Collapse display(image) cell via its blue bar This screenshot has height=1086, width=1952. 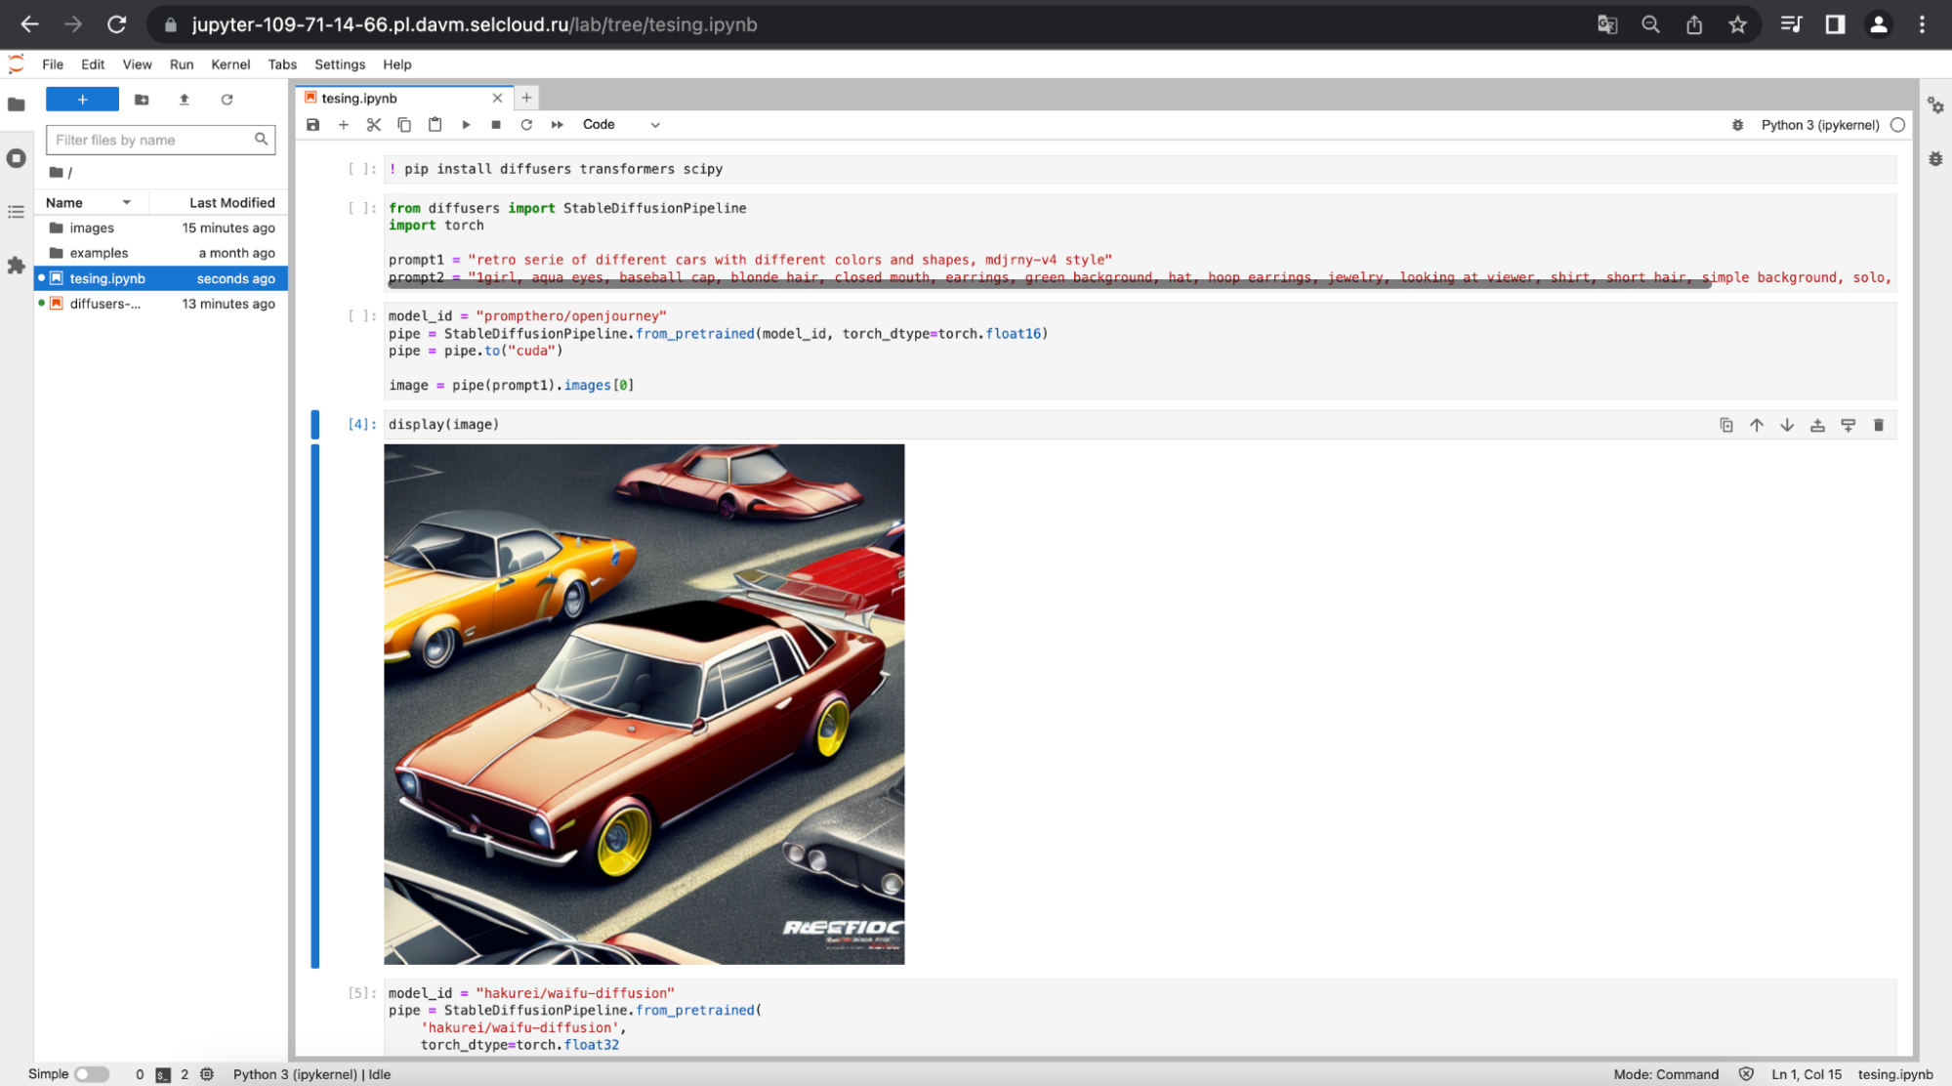coord(314,425)
